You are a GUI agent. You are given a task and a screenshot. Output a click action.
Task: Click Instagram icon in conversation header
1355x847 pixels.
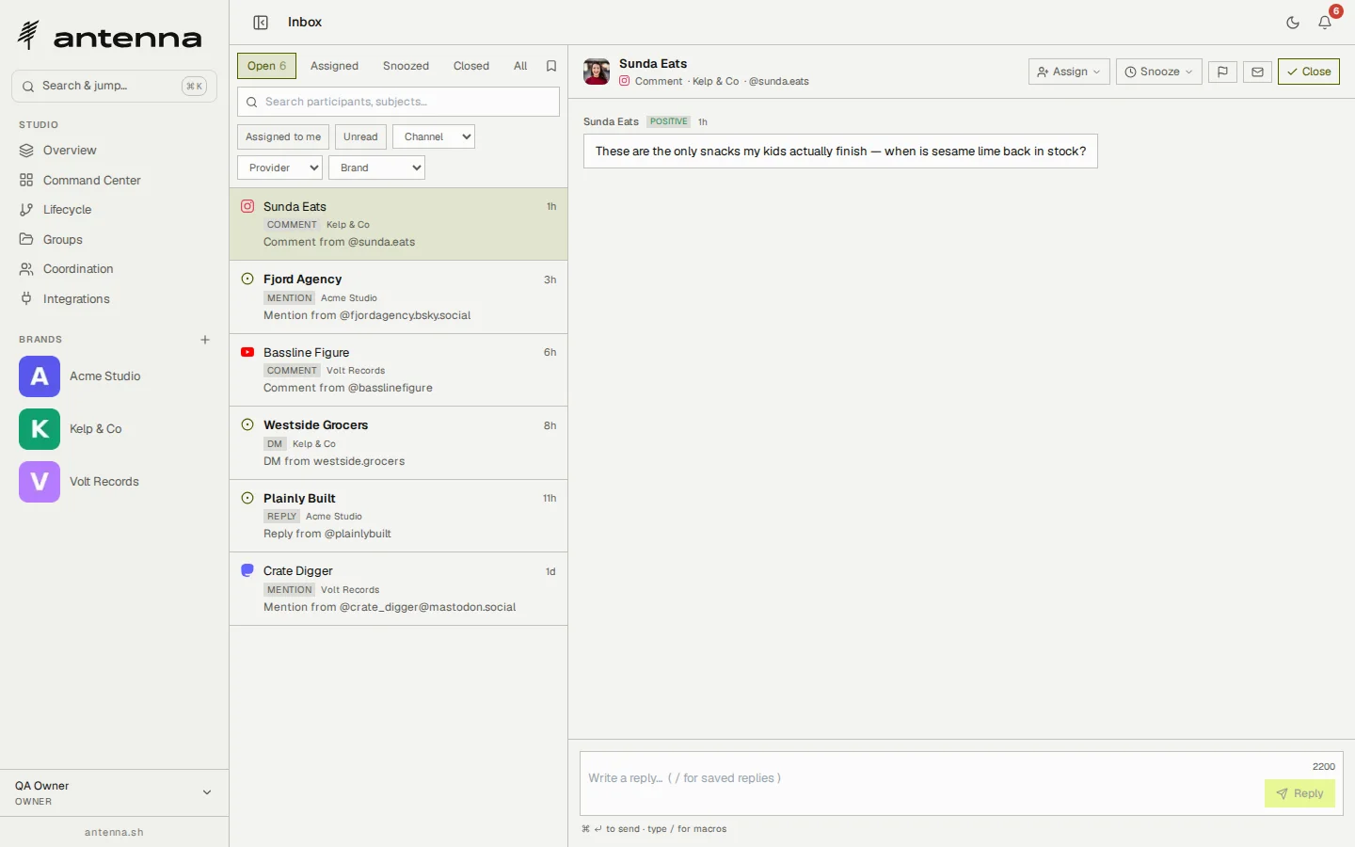(624, 82)
